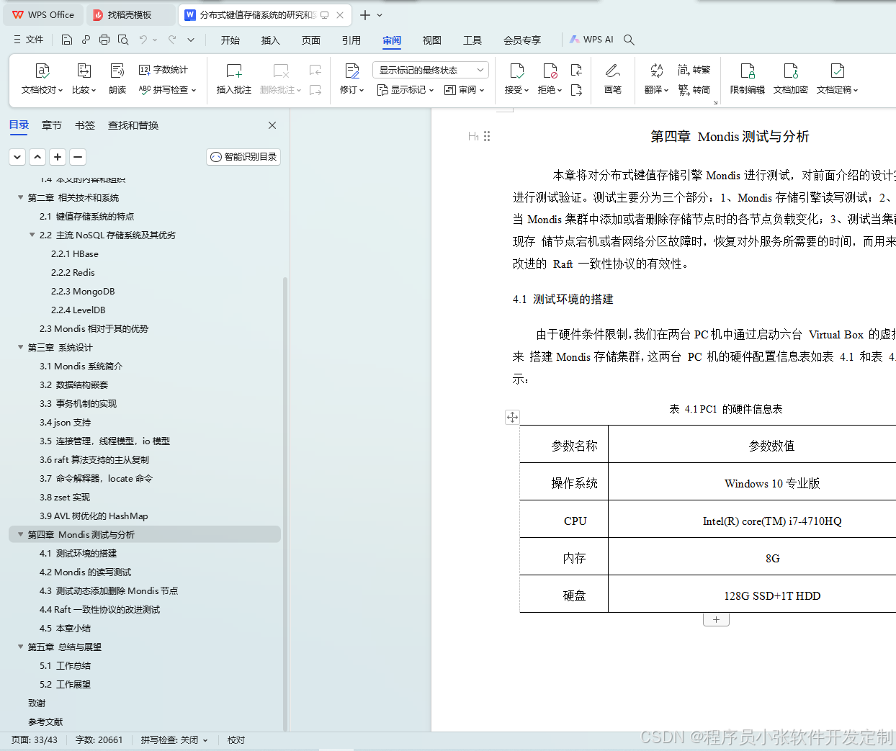
Task: Add table row with plus button
Action: tap(716, 619)
